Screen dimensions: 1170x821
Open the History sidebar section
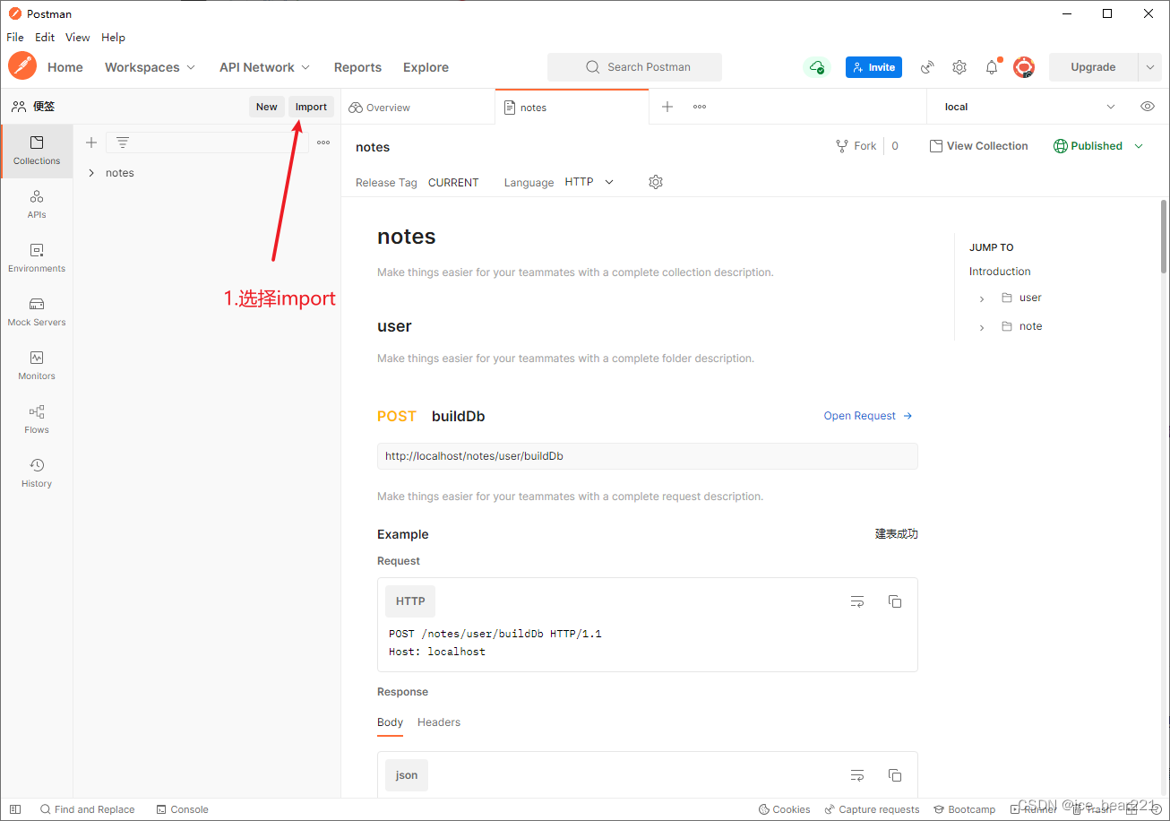pos(37,473)
